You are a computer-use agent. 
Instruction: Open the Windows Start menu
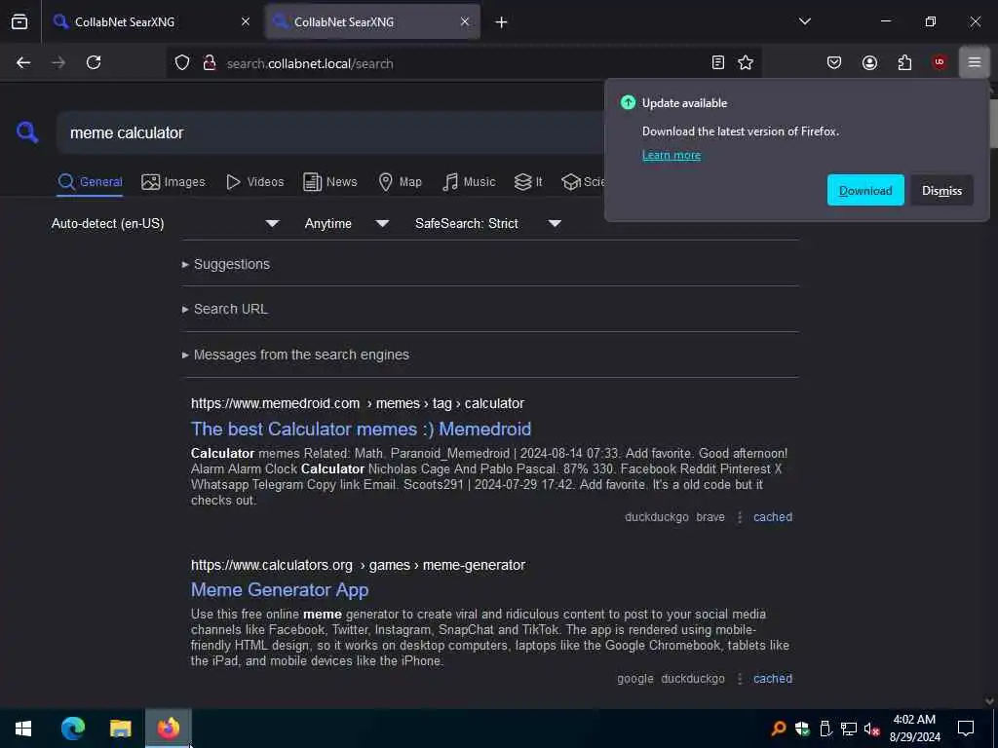[23, 729]
